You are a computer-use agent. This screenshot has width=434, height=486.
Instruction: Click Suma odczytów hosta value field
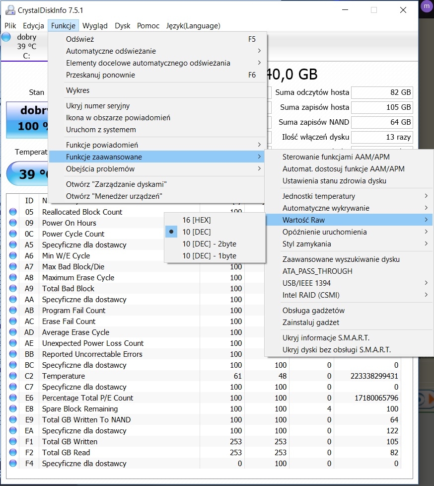(382, 92)
